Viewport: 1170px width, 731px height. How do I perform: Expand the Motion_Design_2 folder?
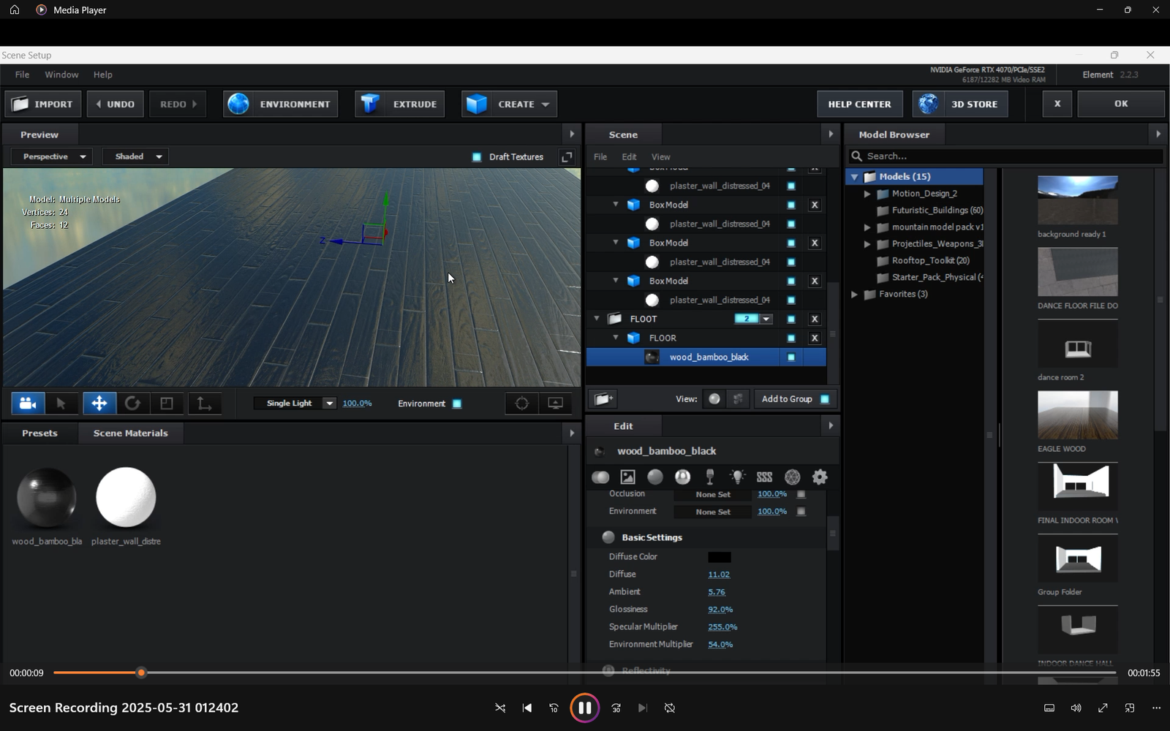pos(867,194)
